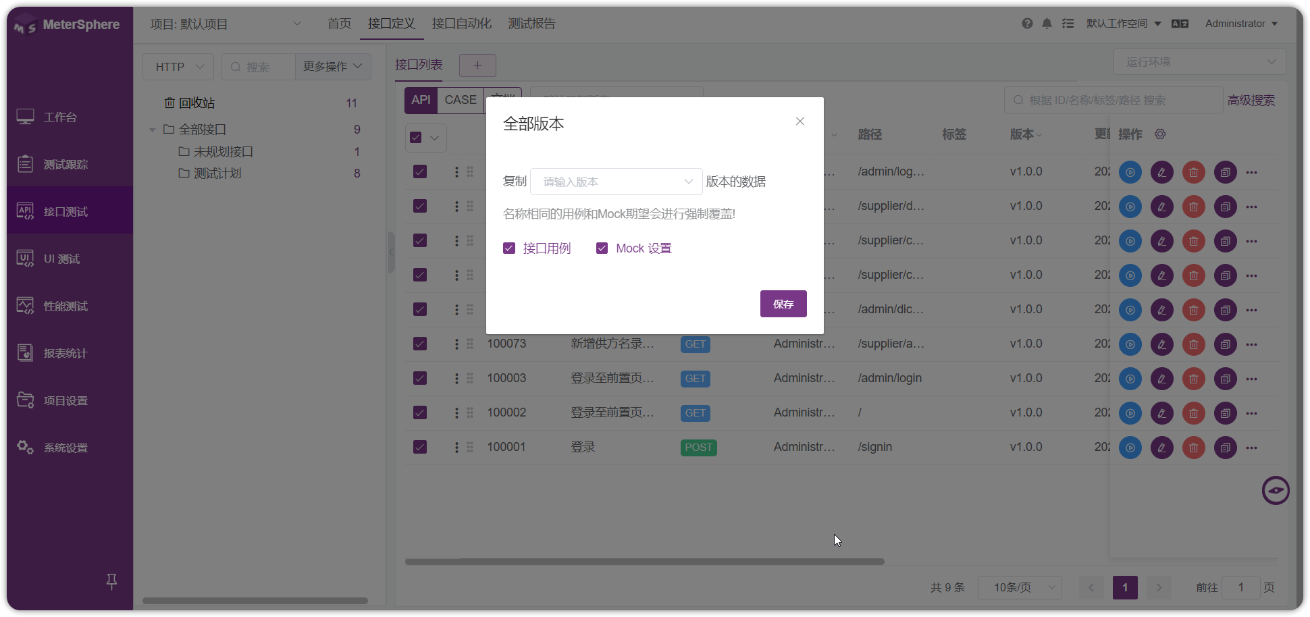Change page size 10条/页 dropdown
1310x617 pixels.
[x=1020, y=587]
